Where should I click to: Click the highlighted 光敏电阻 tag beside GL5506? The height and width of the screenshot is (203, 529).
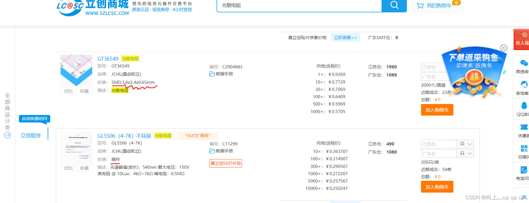tap(163, 136)
